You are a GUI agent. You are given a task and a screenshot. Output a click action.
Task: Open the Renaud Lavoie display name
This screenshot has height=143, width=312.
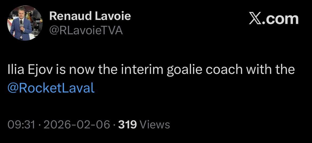pos(90,16)
